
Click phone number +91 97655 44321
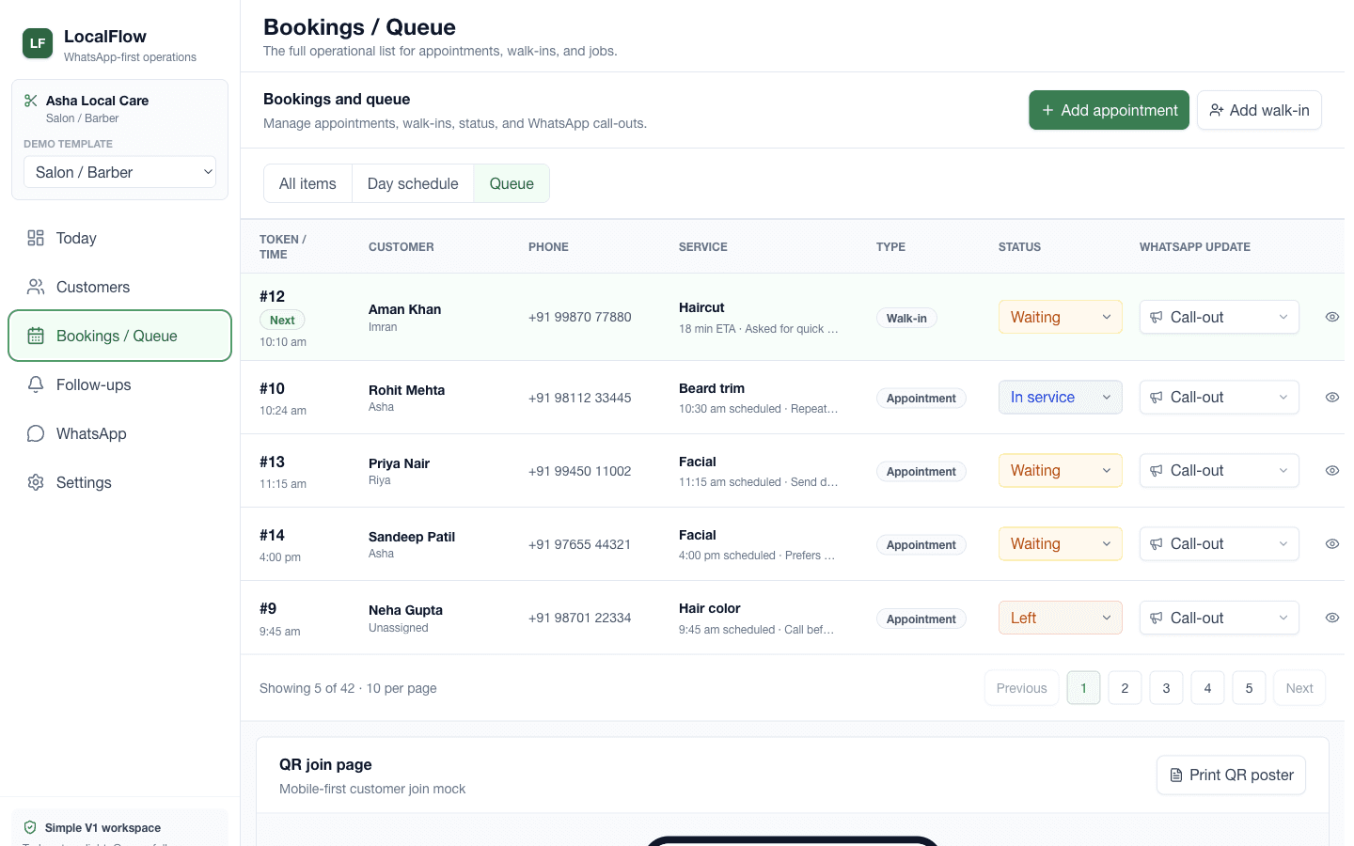tap(579, 544)
